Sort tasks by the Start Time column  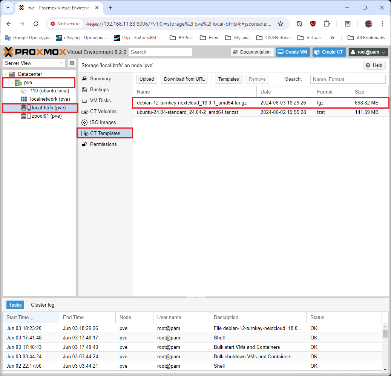31,317
